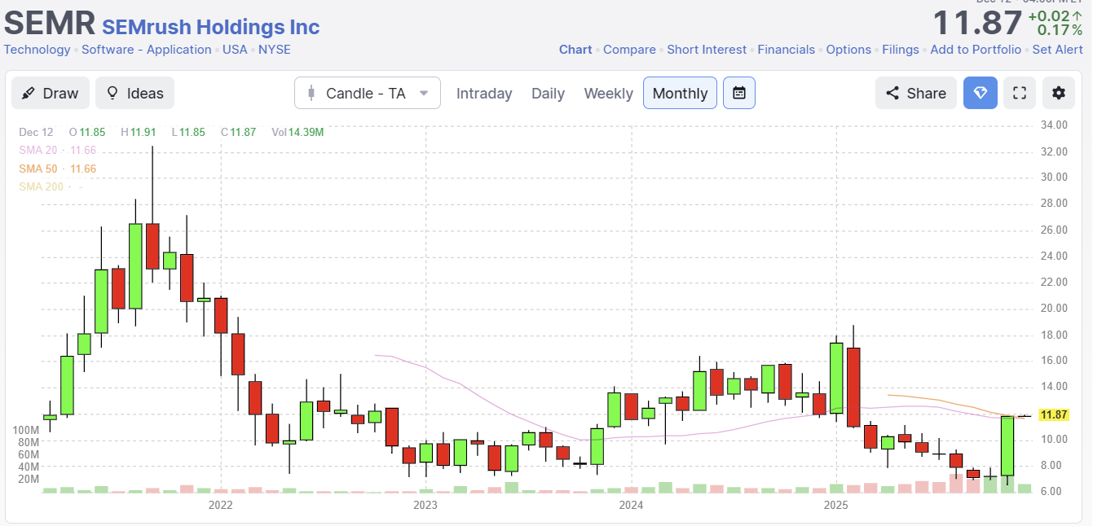Click the SEMR ticker symbol
Image resolution: width=1093 pixels, height=526 pixels.
tap(50, 23)
